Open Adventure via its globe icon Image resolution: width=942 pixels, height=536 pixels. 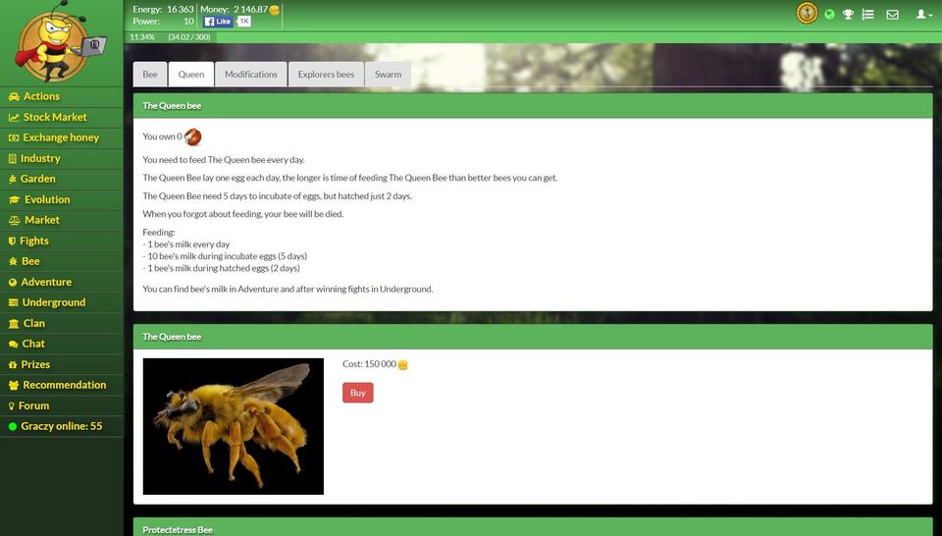[13, 283]
